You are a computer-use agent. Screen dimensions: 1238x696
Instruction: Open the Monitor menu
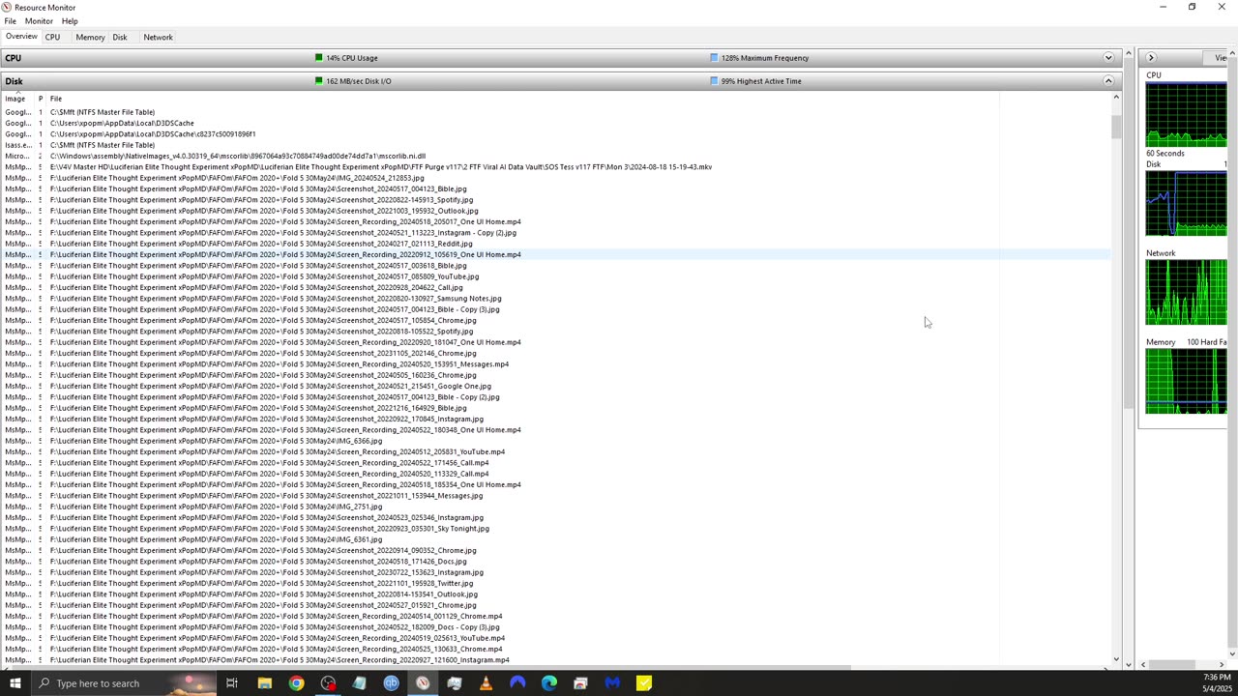click(39, 21)
